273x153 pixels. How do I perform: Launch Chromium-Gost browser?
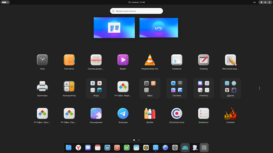point(177,114)
